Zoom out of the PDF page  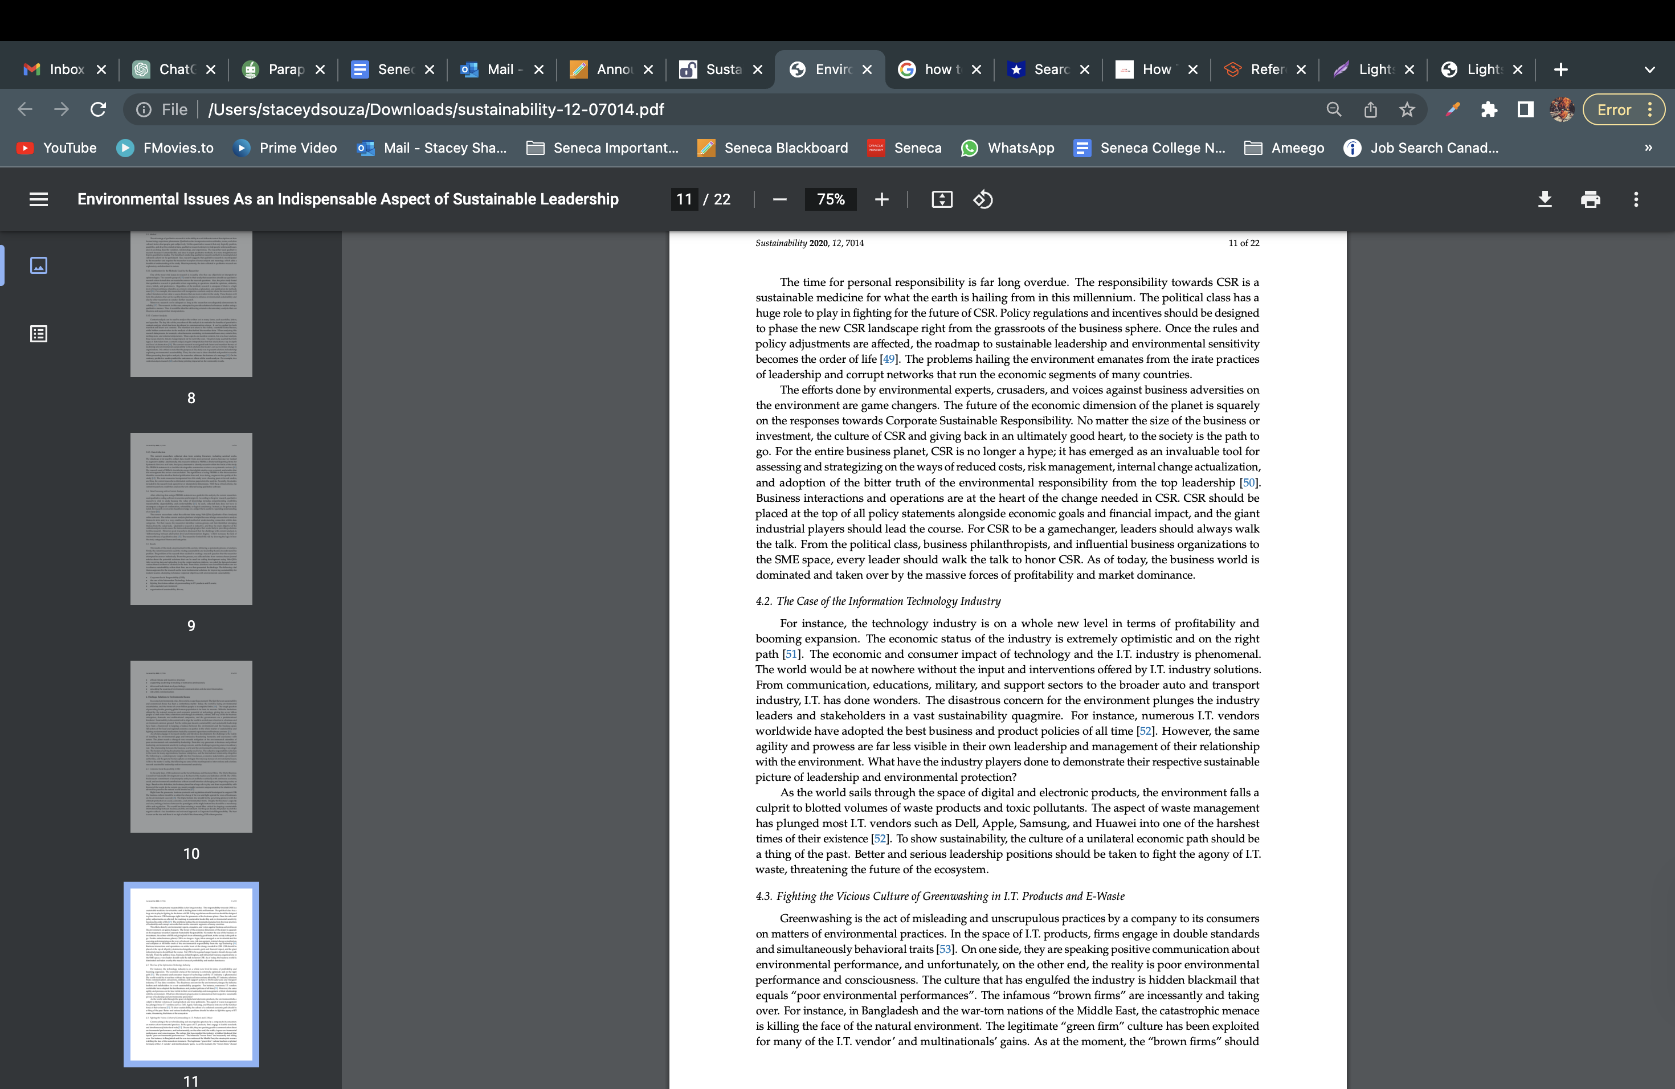click(779, 200)
